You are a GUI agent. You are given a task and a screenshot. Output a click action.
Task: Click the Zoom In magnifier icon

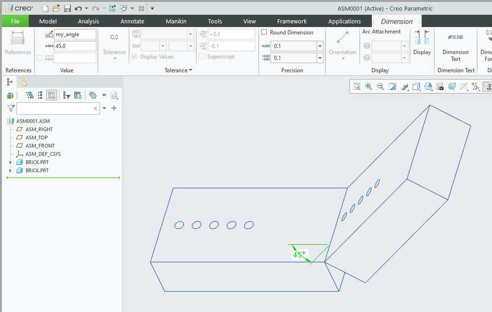(368, 87)
